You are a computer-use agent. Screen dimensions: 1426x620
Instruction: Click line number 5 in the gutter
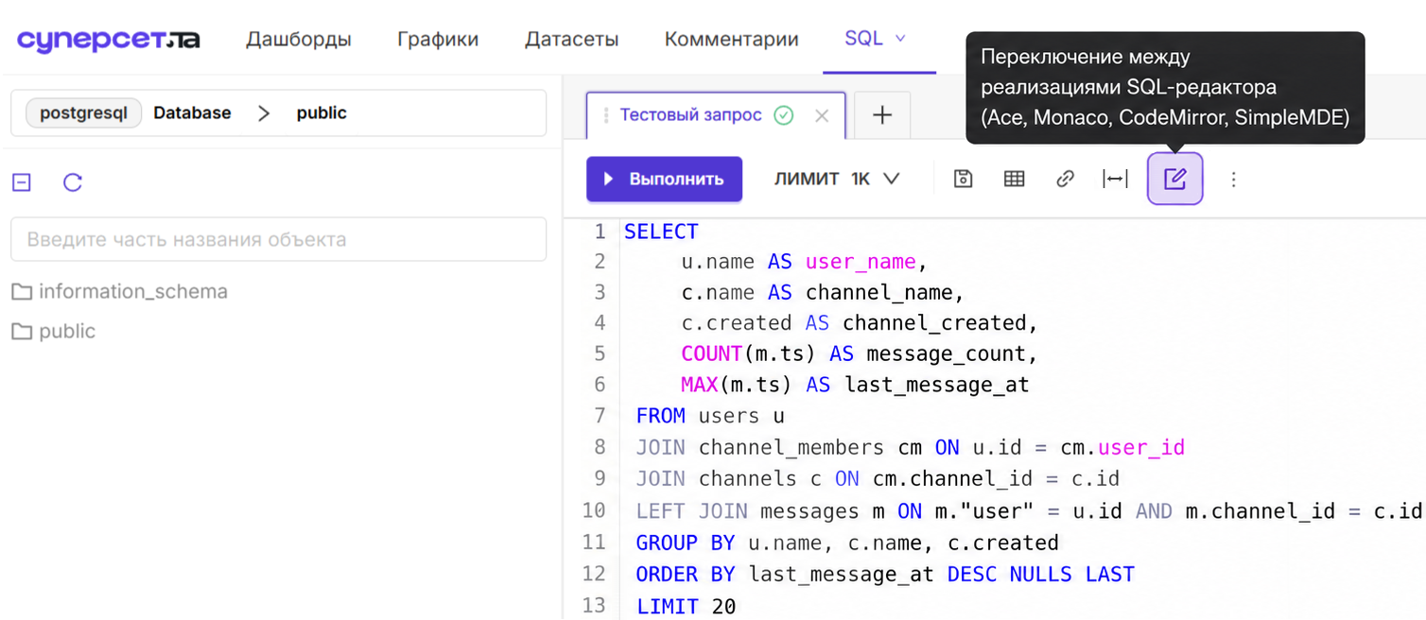(600, 353)
